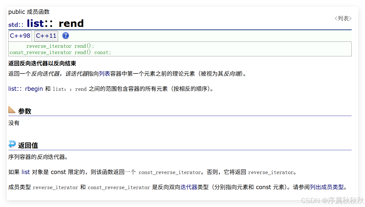Switch to the C++98 version tab
365x207 pixels.
click(20, 36)
